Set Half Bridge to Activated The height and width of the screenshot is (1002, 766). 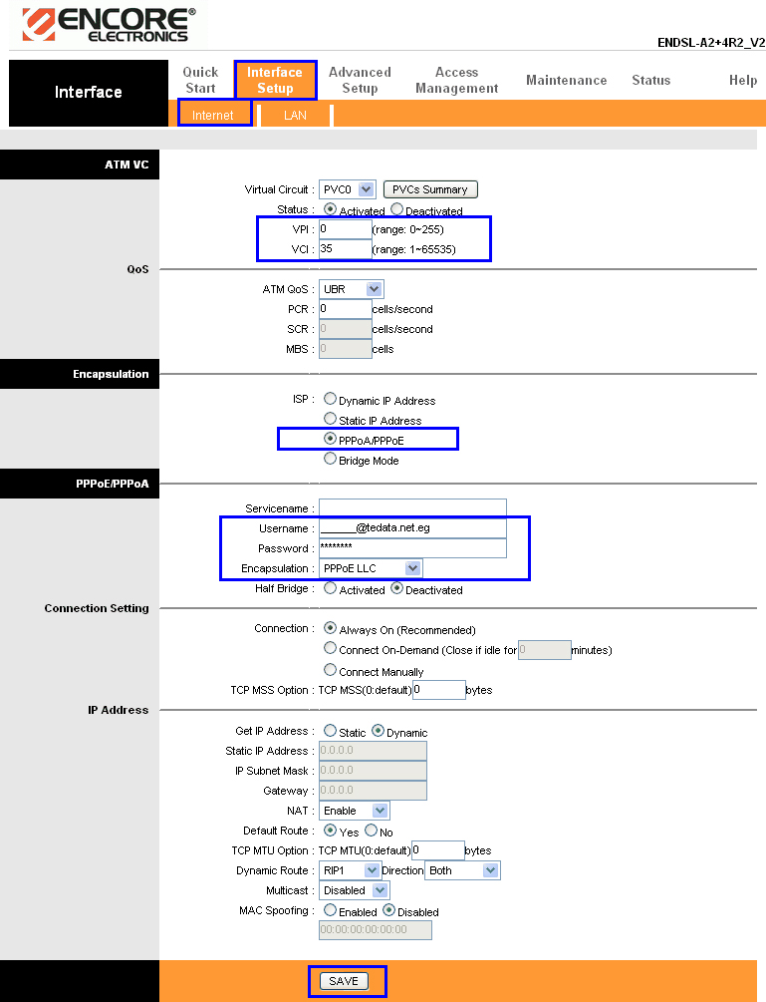330,588
